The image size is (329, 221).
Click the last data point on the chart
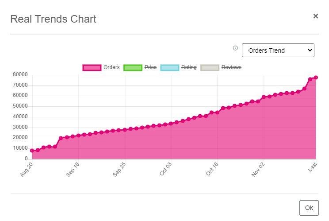pos(316,78)
